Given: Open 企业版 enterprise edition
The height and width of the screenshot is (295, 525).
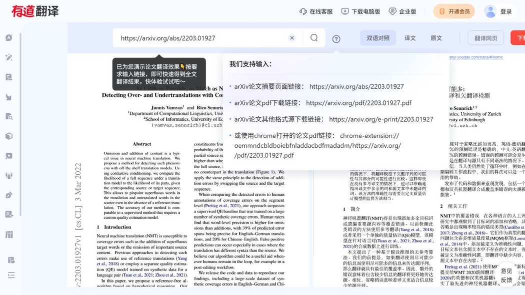Looking at the screenshot, I should [x=402, y=11].
